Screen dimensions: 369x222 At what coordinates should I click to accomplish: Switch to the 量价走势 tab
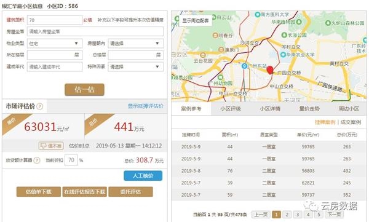(309, 109)
